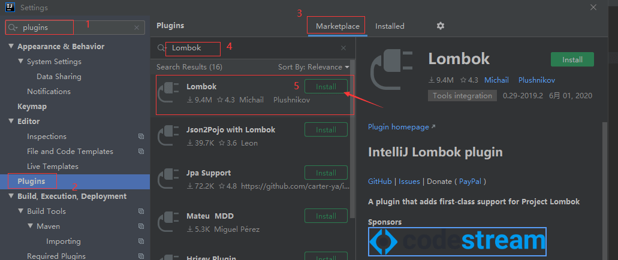Viewport: 618px width, 260px height.
Task: Install Lombok from the search results
Action: tap(326, 86)
